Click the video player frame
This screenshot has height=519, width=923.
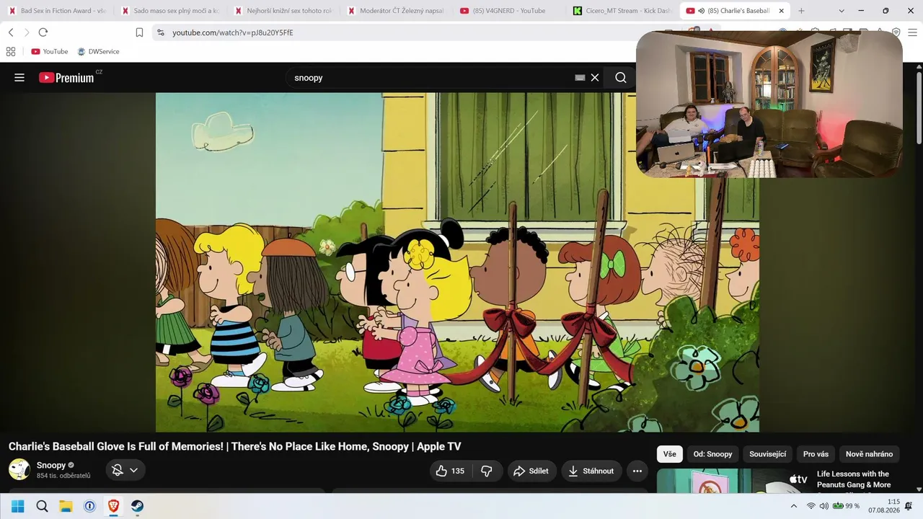457,262
